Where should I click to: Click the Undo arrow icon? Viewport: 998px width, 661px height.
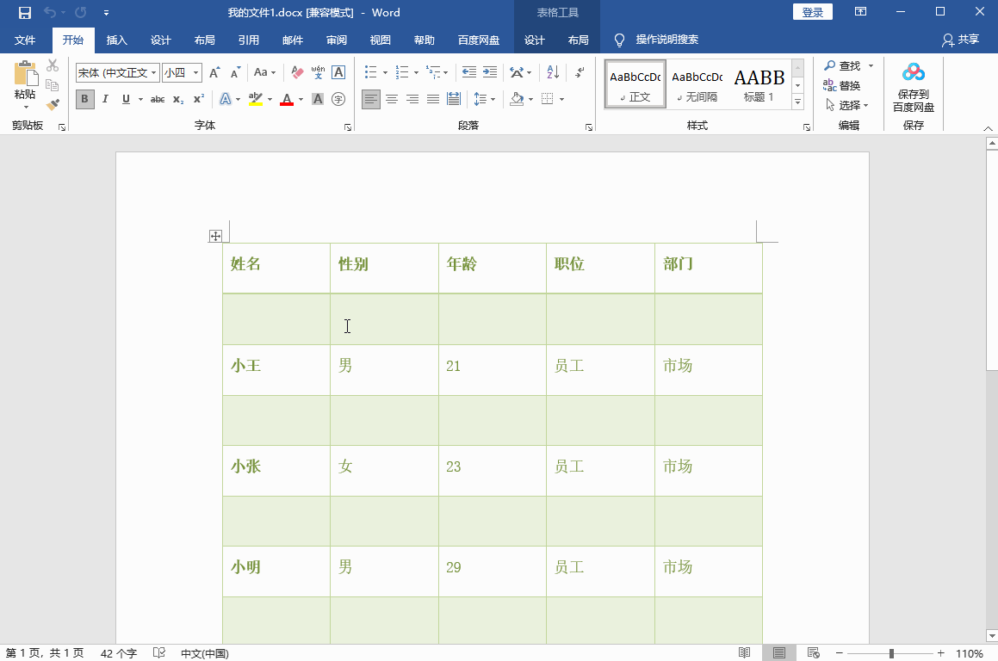[x=50, y=13]
